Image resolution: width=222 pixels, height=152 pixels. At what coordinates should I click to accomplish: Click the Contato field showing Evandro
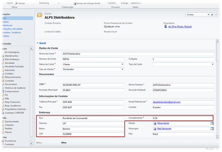pyautogui.click(x=183, y=107)
